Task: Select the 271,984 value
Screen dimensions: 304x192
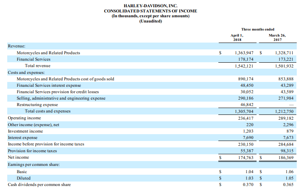Action: (x=286, y=98)
